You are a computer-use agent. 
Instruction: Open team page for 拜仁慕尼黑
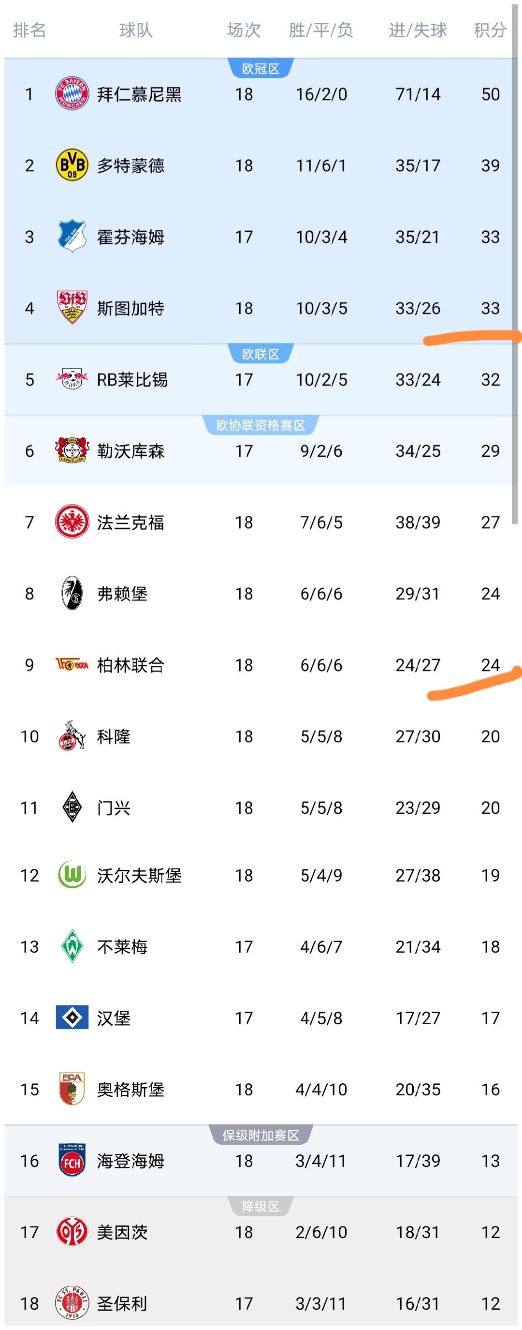[x=139, y=94]
